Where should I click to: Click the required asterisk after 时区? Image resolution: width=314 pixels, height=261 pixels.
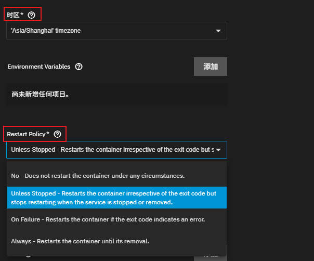tap(22, 15)
